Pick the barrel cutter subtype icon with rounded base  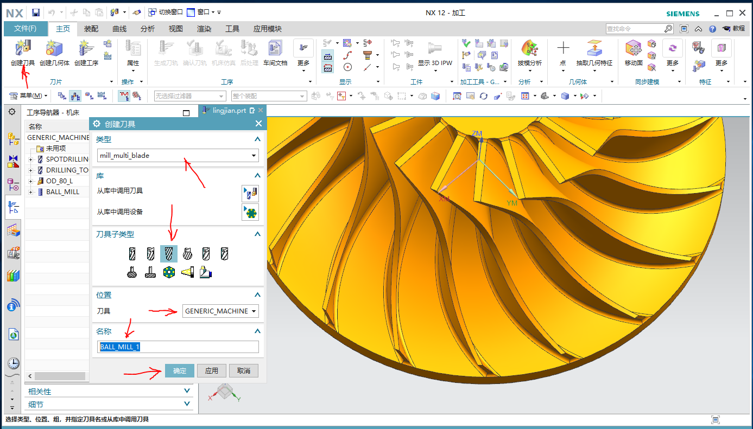131,272
